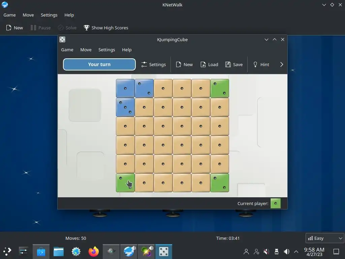Click show desktop icon in taskbar

(x=336, y=252)
